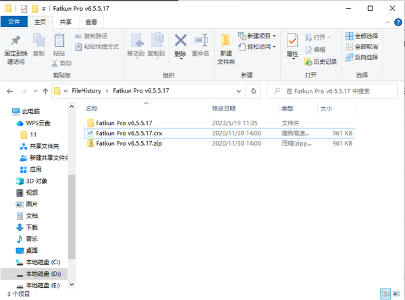Image resolution: width=405 pixels, height=300 pixels.
Task: Select the Fatkun Pro v6.5.5.17.crx file
Action: tap(219, 133)
